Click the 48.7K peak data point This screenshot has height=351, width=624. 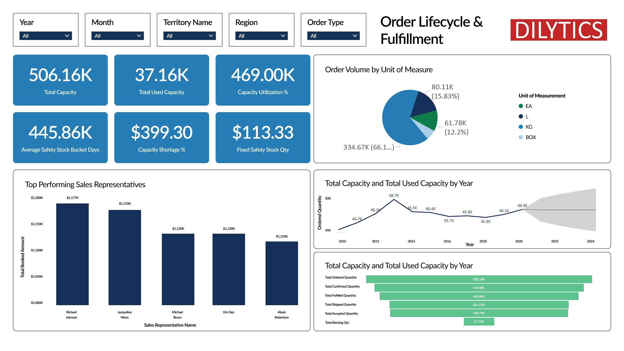pos(394,200)
